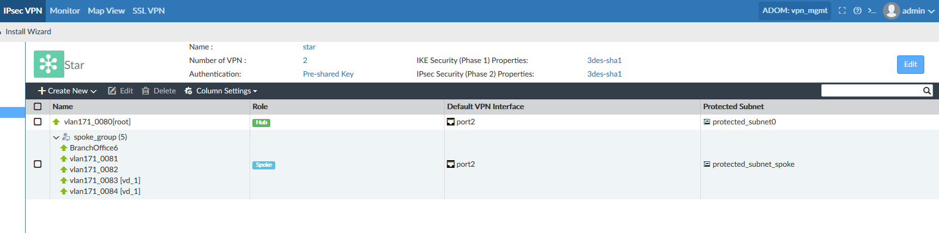This screenshot has height=233, width=939.
Task: Click the admin user avatar icon
Action: coord(891,11)
